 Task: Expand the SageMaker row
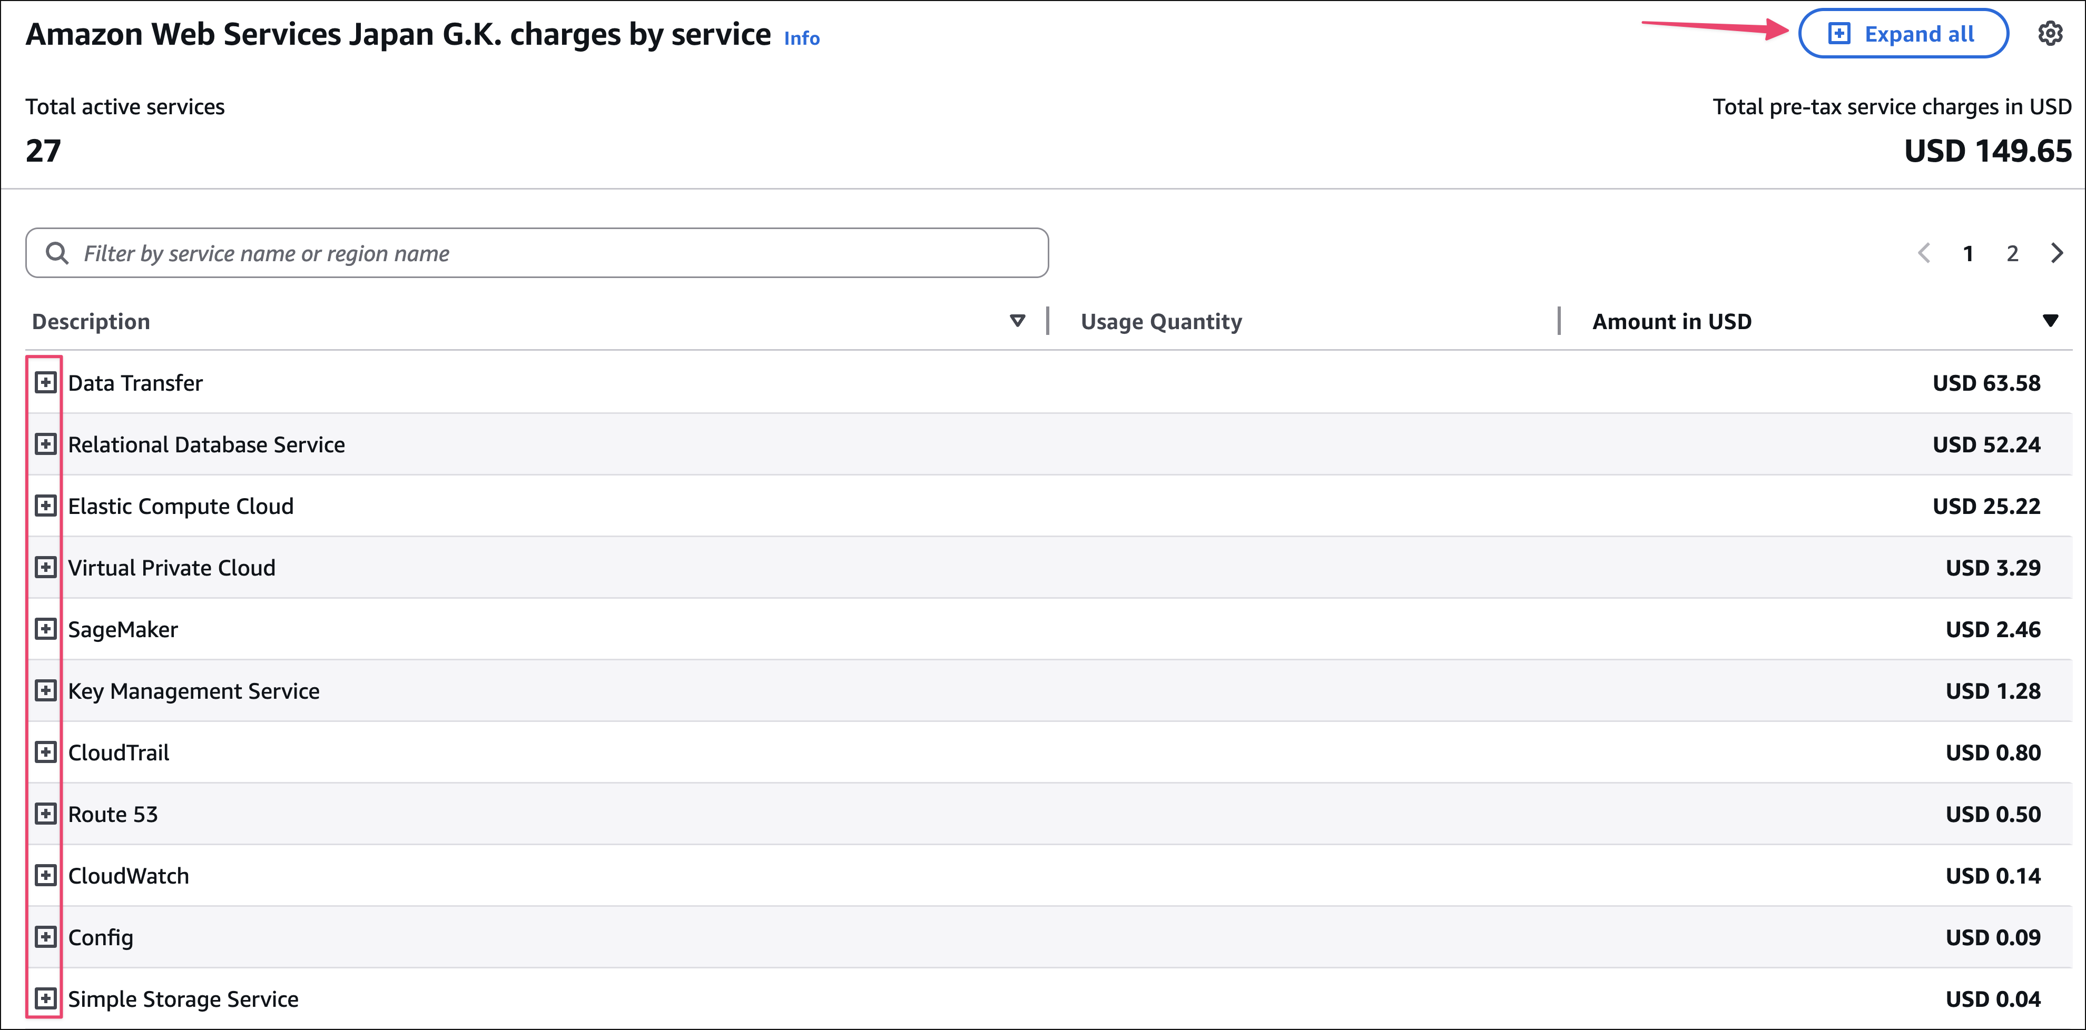[45, 628]
